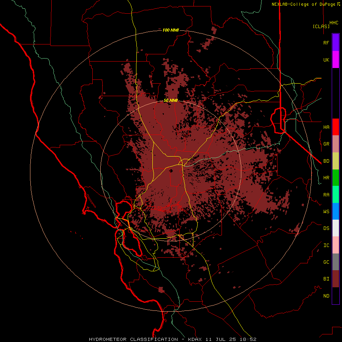Image resolution: width=342 pixels, height=342 pixels.
Task: Click the HYDROMETEOR CLASSIFICATION title text
Action: (x=133, y=339)
